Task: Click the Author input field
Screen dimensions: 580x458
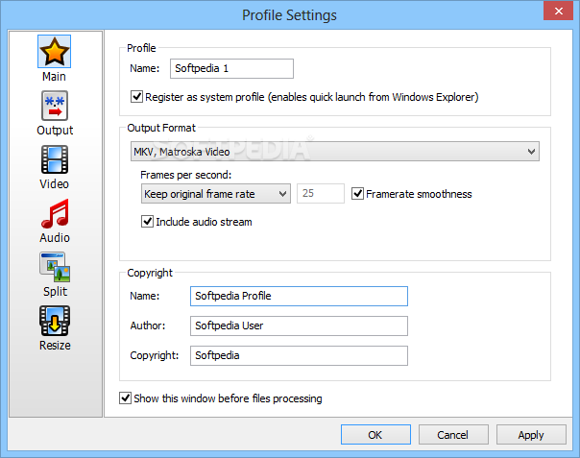Action: pos(299,325)
